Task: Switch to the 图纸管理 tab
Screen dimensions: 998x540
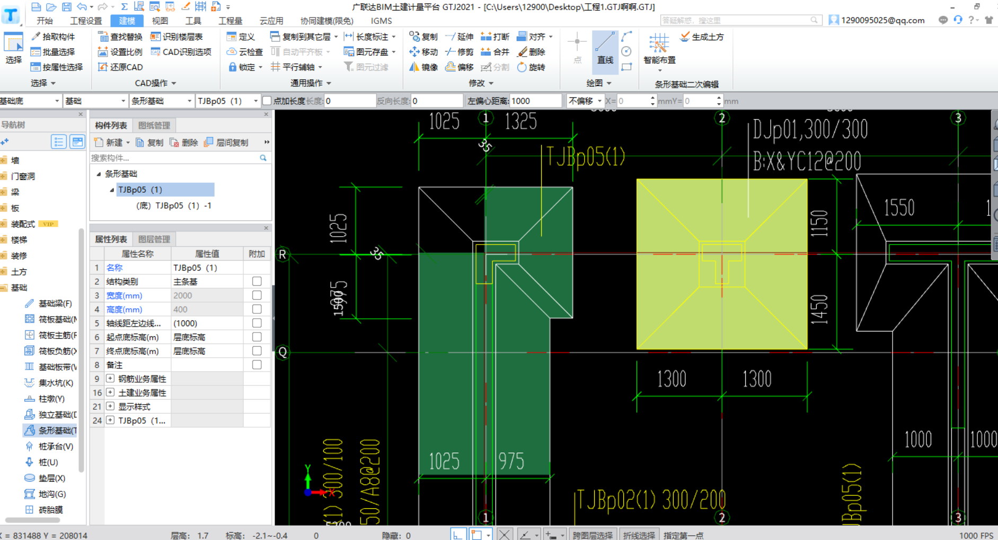Action: click(154, 125)
